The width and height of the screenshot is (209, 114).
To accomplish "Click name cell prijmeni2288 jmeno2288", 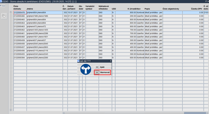I will point(45,33).
